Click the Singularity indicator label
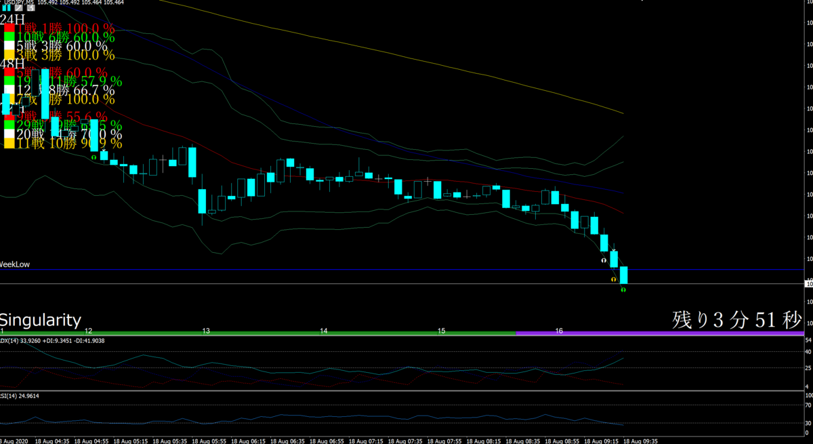 pos(41,320)
